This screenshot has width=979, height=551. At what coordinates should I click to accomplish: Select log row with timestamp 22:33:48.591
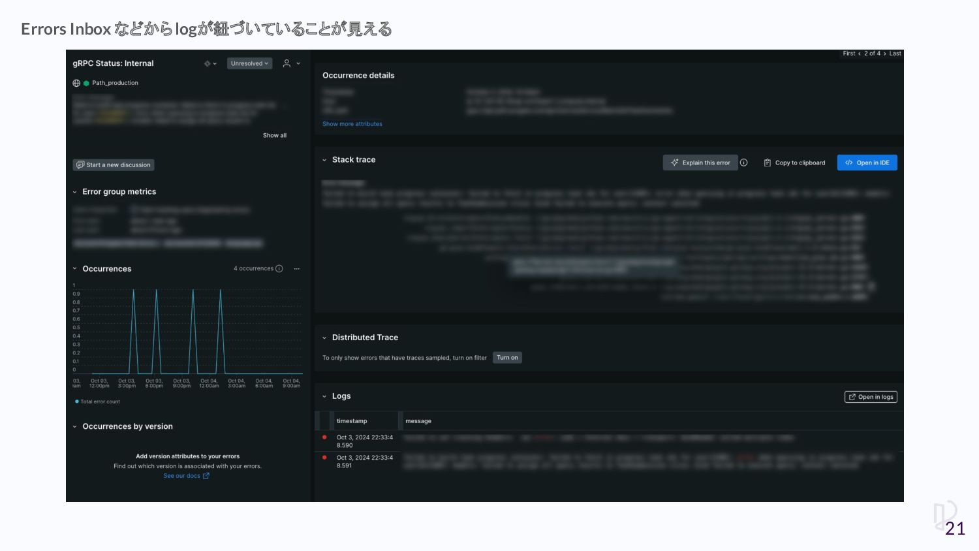point(609,461)
